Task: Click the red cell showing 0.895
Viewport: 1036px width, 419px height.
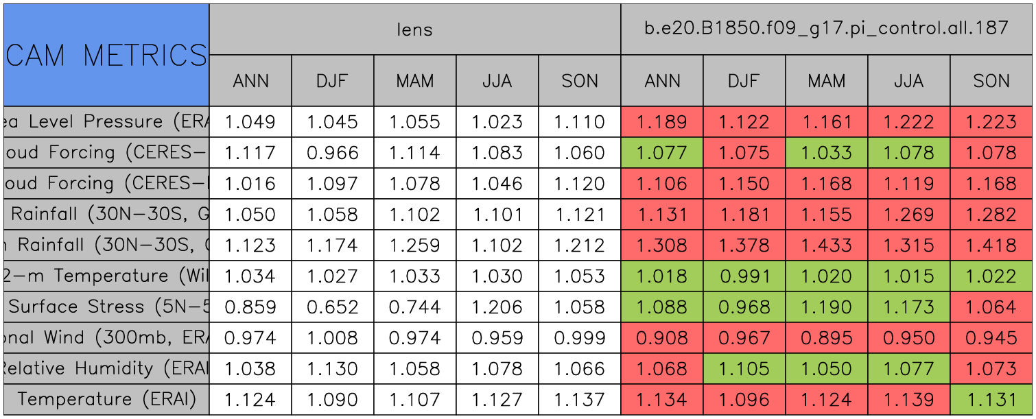Action: (826, 338)
